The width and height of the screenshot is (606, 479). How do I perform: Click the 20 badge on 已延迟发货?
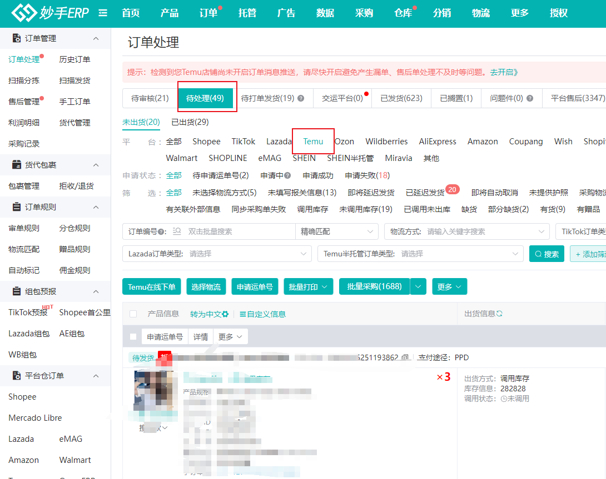[452, 189]
